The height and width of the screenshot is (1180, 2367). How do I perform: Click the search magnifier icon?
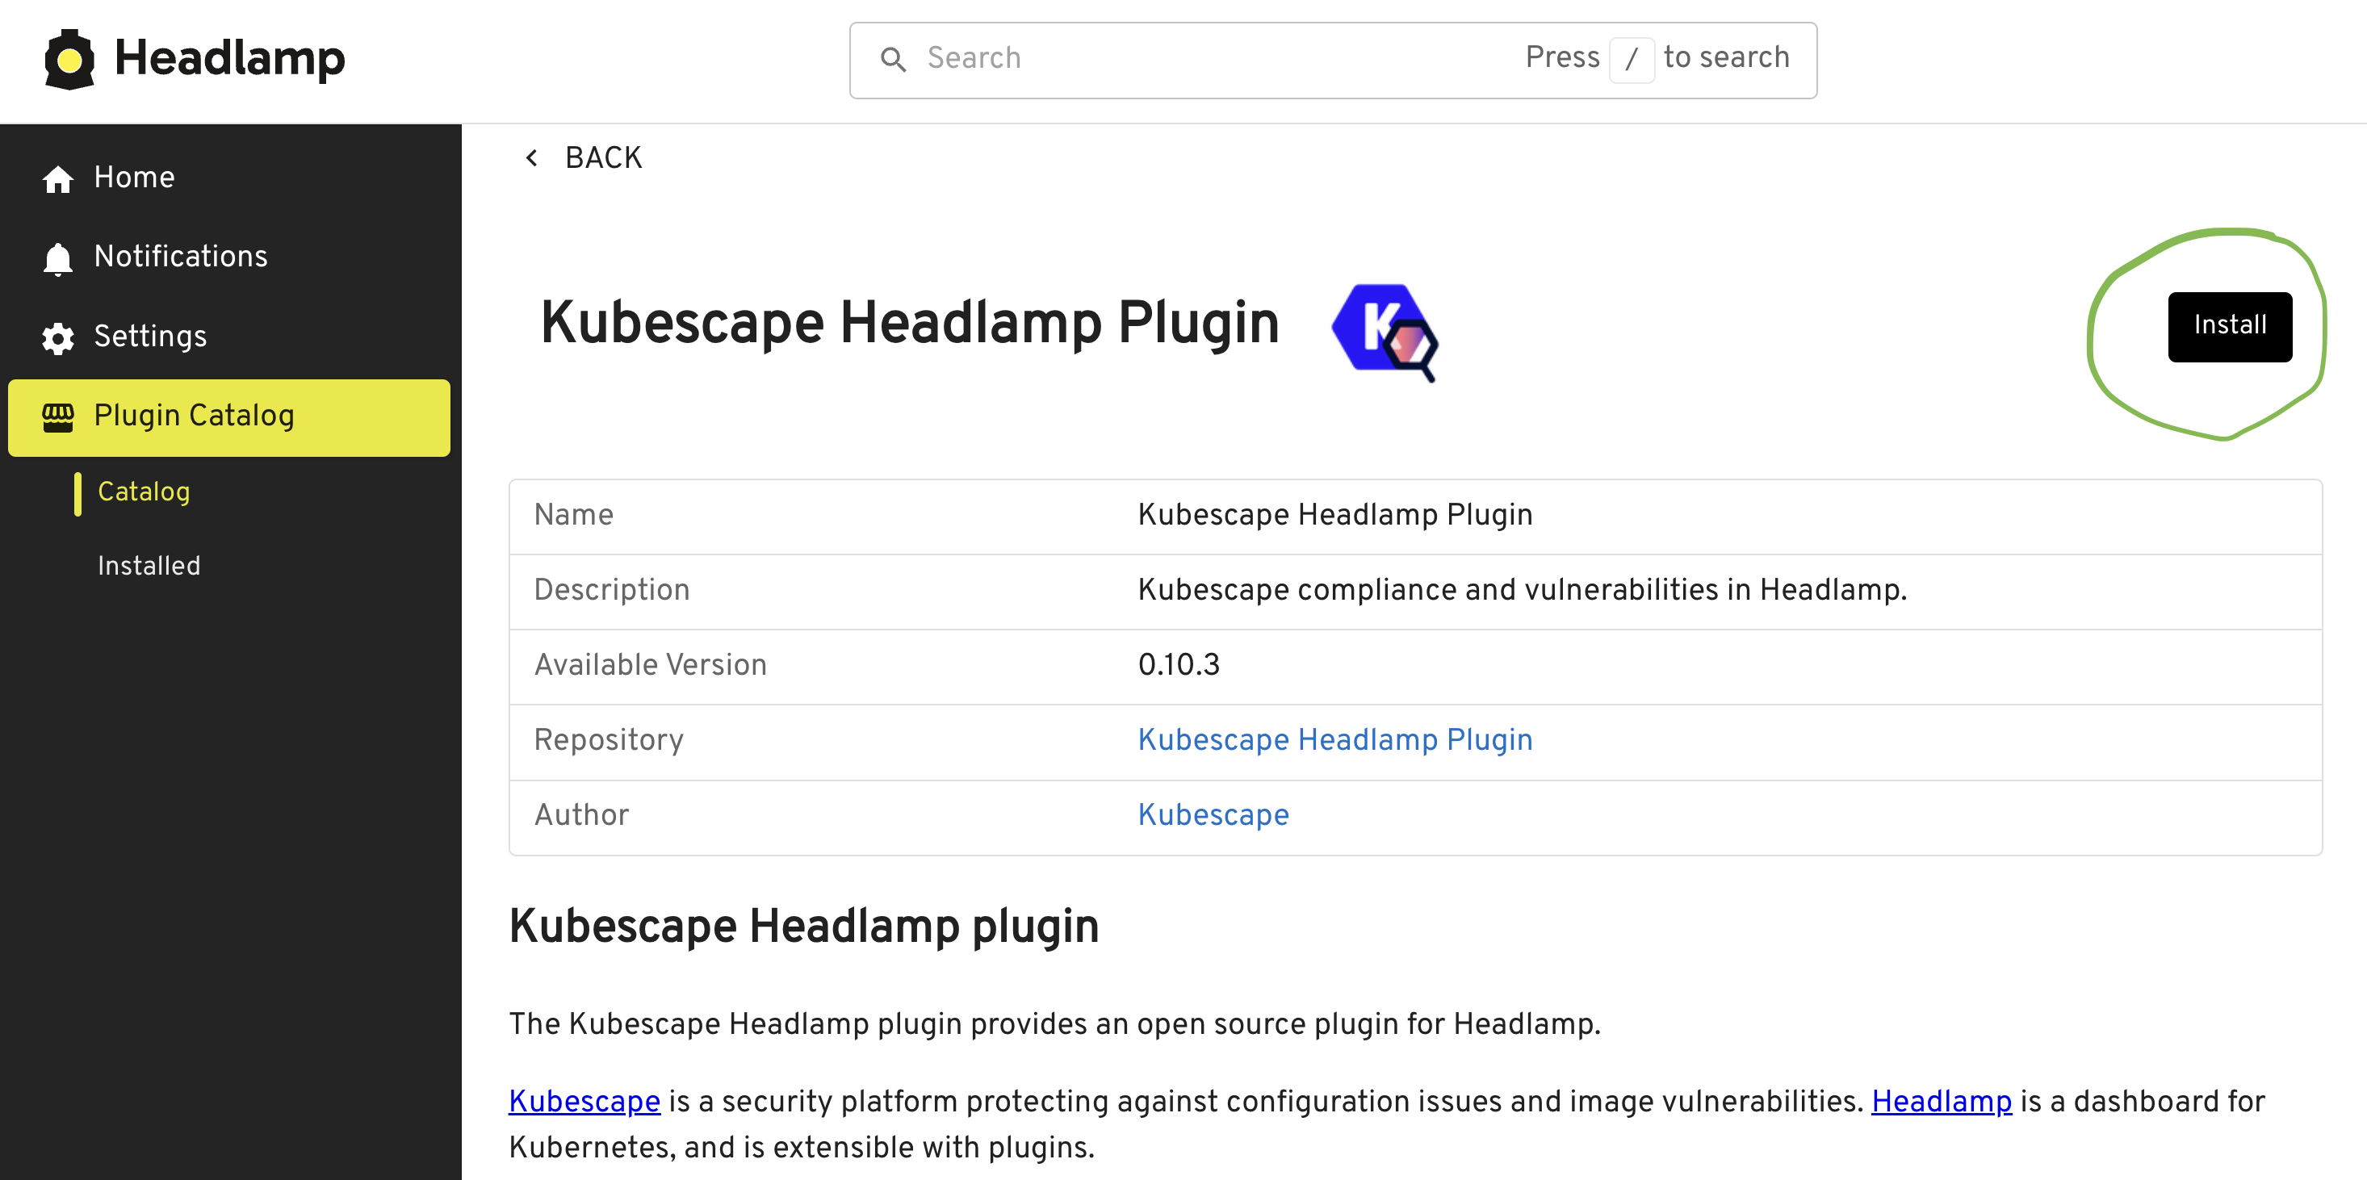pyautogui.click(x=895, y=59)
